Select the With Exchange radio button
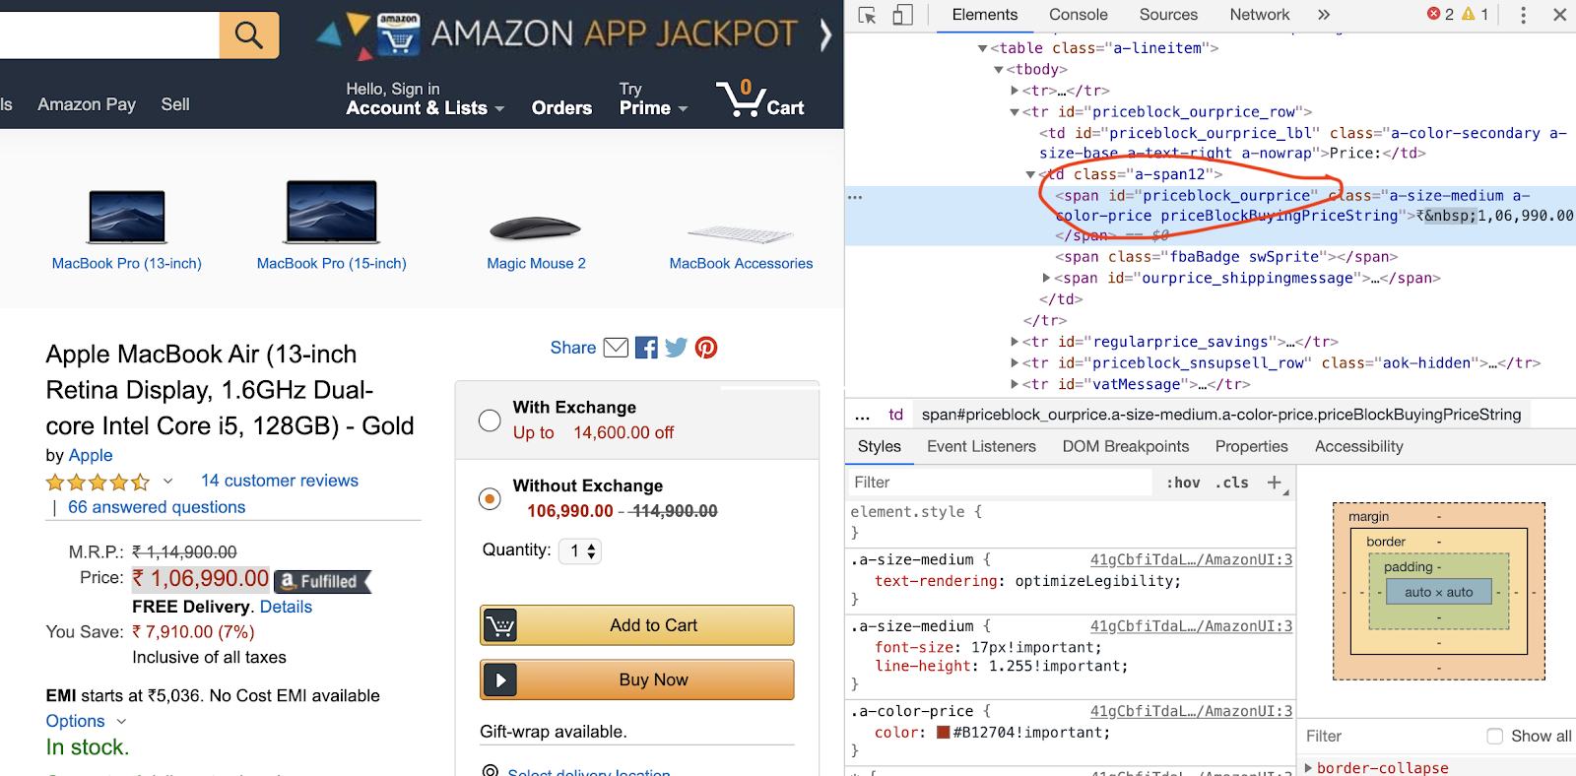The image size is (1576, 776). [490, 420]
